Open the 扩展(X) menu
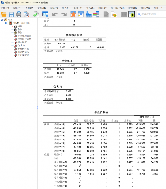 coord(133,8)
